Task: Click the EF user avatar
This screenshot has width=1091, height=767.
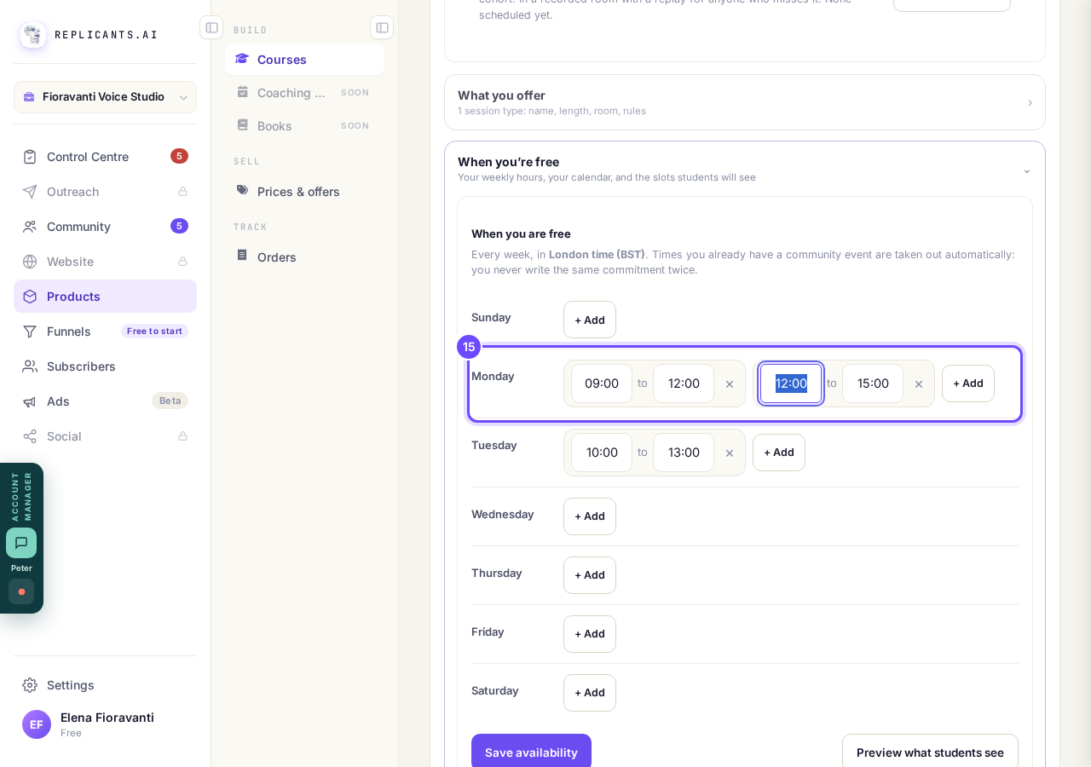Action: [x=37, y=724]
